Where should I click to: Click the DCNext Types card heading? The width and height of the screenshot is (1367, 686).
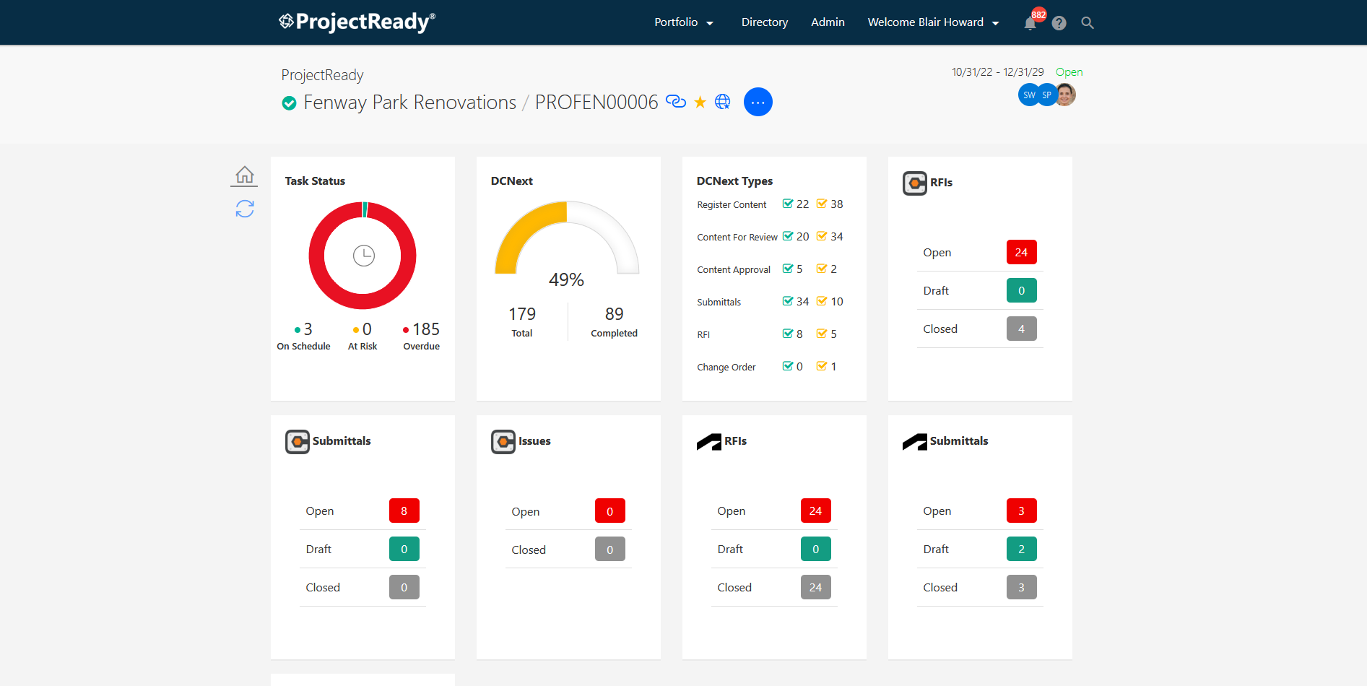coord(734,181)
